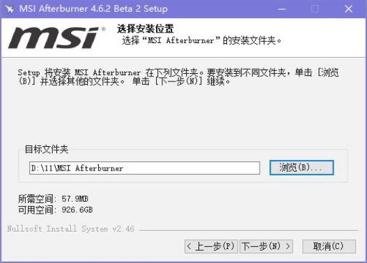
Task: Click the 目标文件夹 group label
Action: point(47,149)
